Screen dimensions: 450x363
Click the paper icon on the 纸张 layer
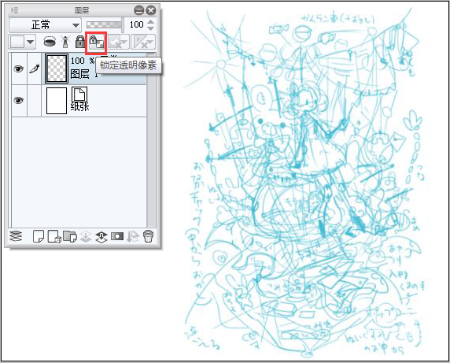click(x=79, y=94)
